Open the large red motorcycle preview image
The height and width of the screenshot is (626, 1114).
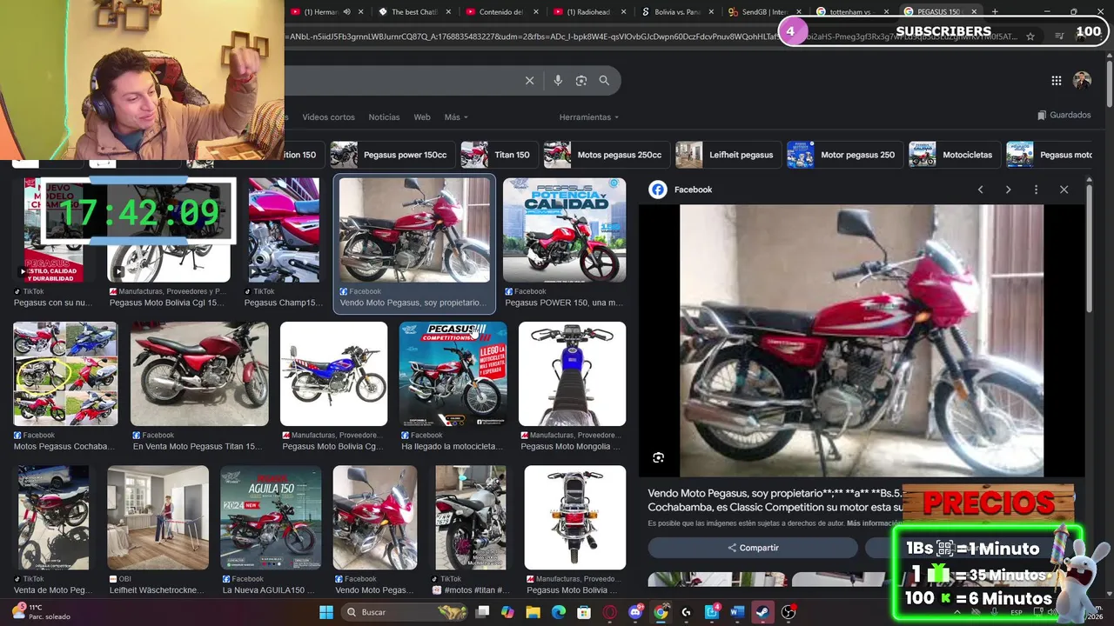click(x=862, y=341)
